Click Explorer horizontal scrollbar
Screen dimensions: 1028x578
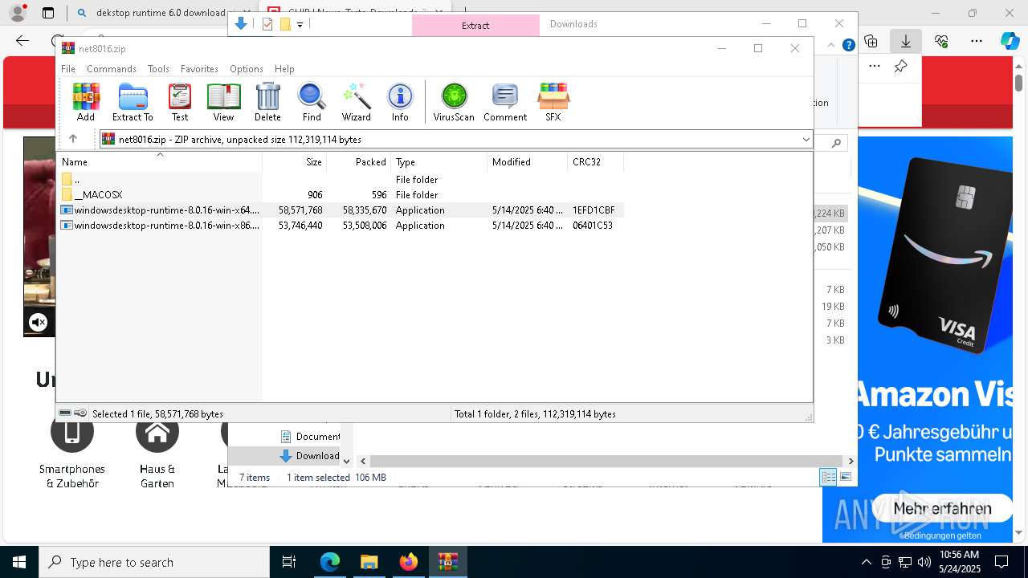606,461
